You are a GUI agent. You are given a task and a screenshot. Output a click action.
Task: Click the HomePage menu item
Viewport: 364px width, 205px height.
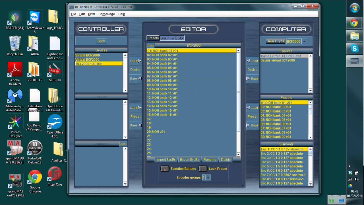(x=107, y=14)
